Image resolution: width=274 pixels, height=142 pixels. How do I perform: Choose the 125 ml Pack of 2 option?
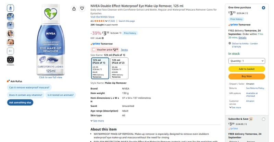point(119,68)
